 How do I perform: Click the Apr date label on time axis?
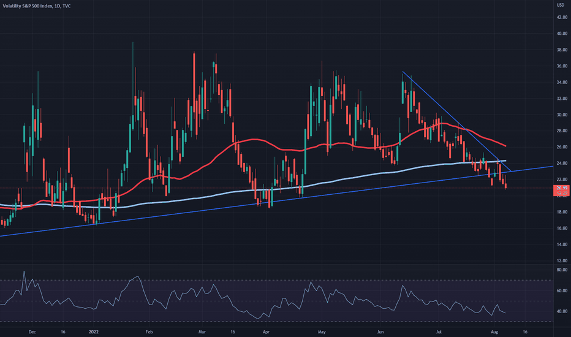pos(266,332)
